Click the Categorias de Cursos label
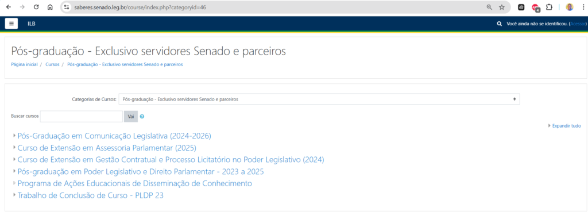 94,99
